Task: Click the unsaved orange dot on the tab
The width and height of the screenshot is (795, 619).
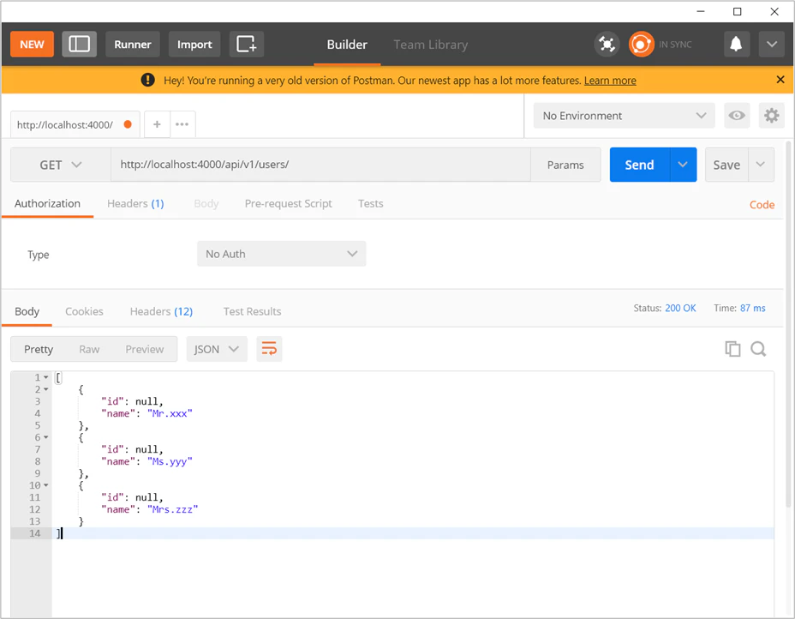Action: tap(128, 123)
